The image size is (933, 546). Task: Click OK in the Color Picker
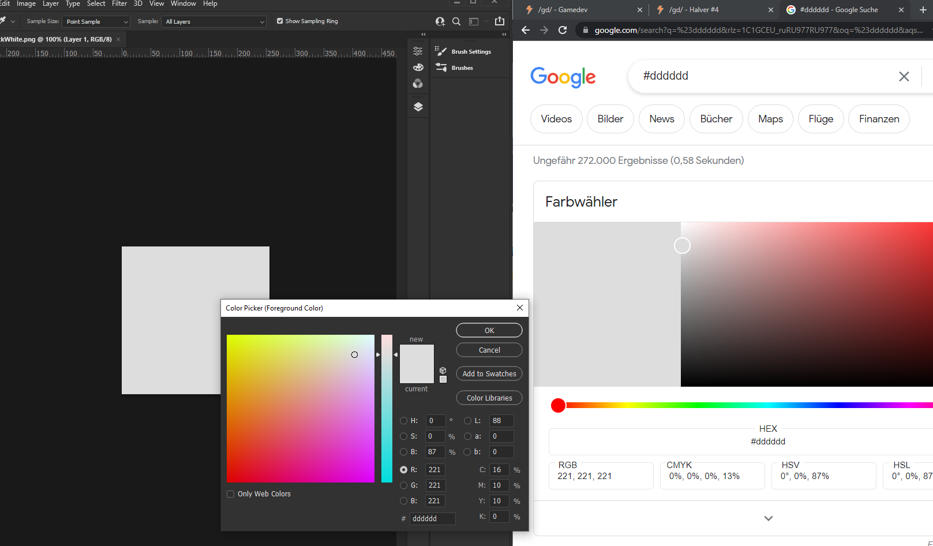(489, 330)
